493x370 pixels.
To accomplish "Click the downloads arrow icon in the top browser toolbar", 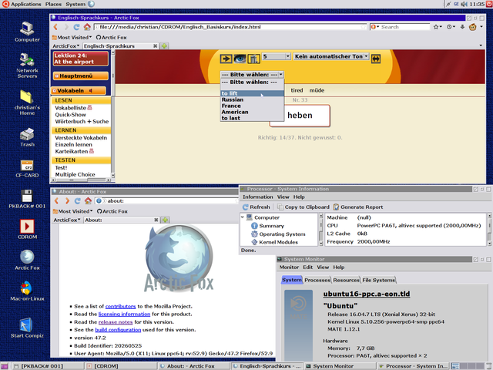I will tap(462, 27).
